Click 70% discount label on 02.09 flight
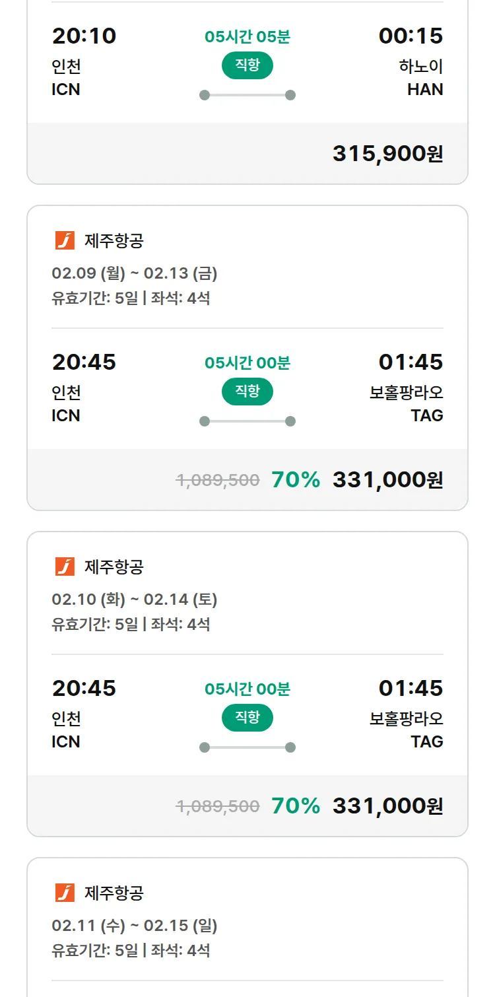The image size is (495, 997). tap(296, 480)
